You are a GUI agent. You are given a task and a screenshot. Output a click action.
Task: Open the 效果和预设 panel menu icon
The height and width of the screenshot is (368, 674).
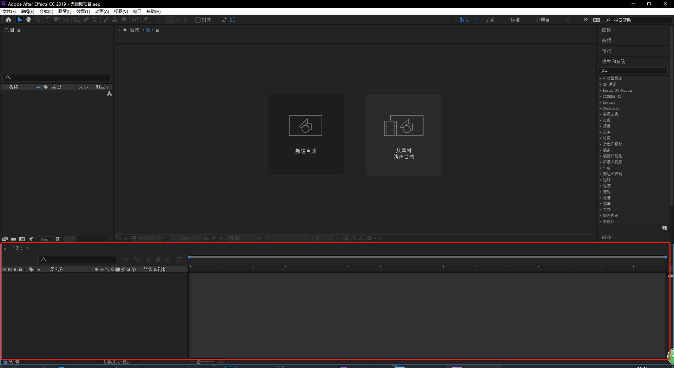pyautogui.click(x=664, y=62)
